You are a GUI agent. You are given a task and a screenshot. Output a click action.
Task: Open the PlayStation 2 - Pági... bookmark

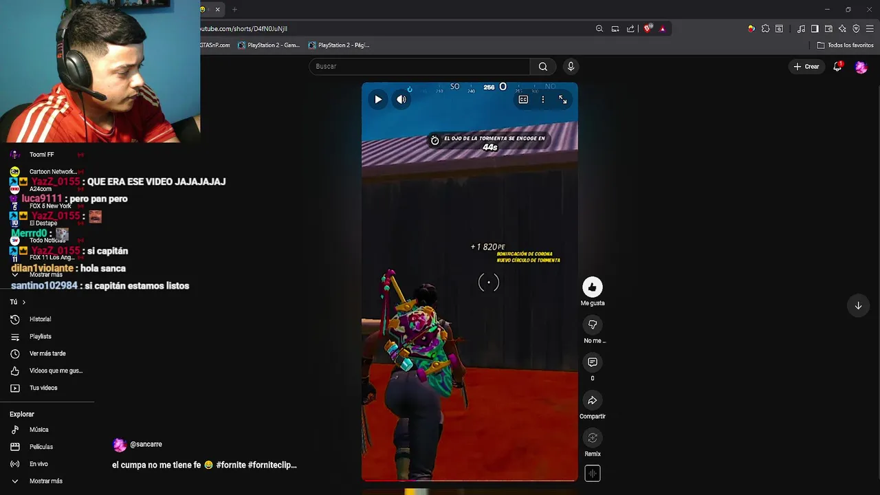(x=339, y=45)
